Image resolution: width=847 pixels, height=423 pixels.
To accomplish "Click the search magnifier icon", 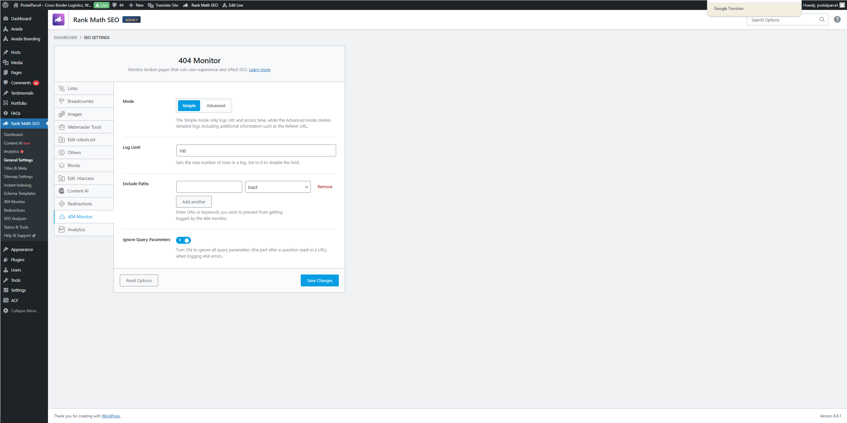I will [x=822, y=20].
